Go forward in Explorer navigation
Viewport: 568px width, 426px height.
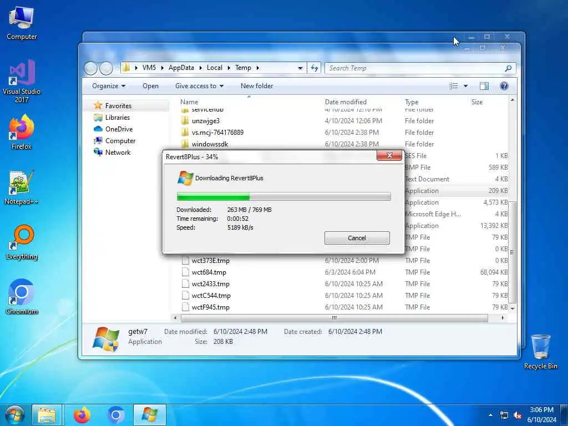[106, 68]
